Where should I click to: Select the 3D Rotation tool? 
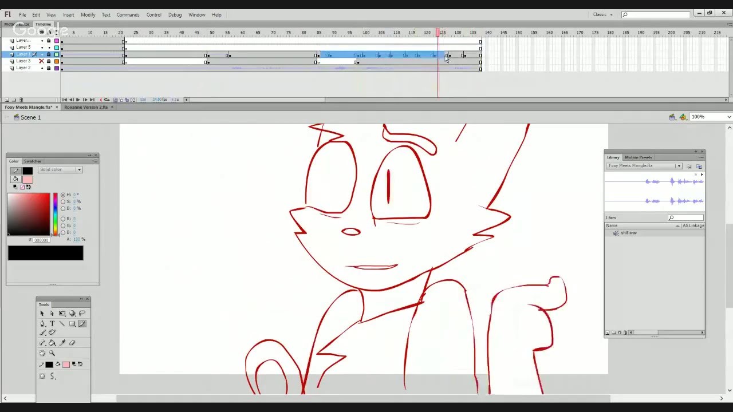[x=72, y=313]
